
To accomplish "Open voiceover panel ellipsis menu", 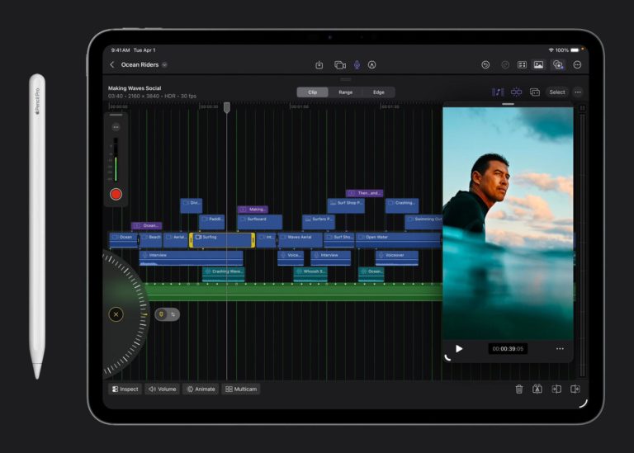I will coord(116,127).
